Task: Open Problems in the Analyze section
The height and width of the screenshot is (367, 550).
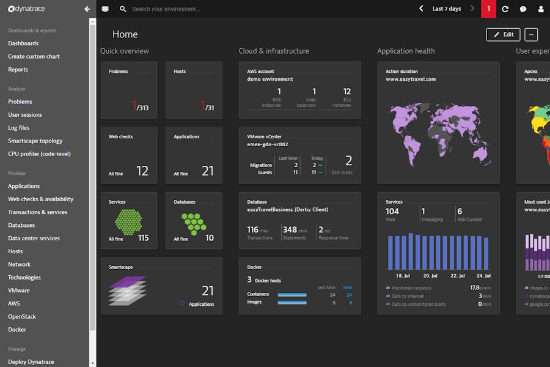Action: [20, 102]
